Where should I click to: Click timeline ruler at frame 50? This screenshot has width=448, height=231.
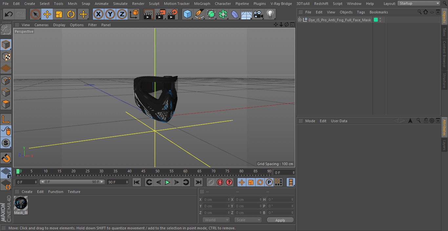pos(157,171)
